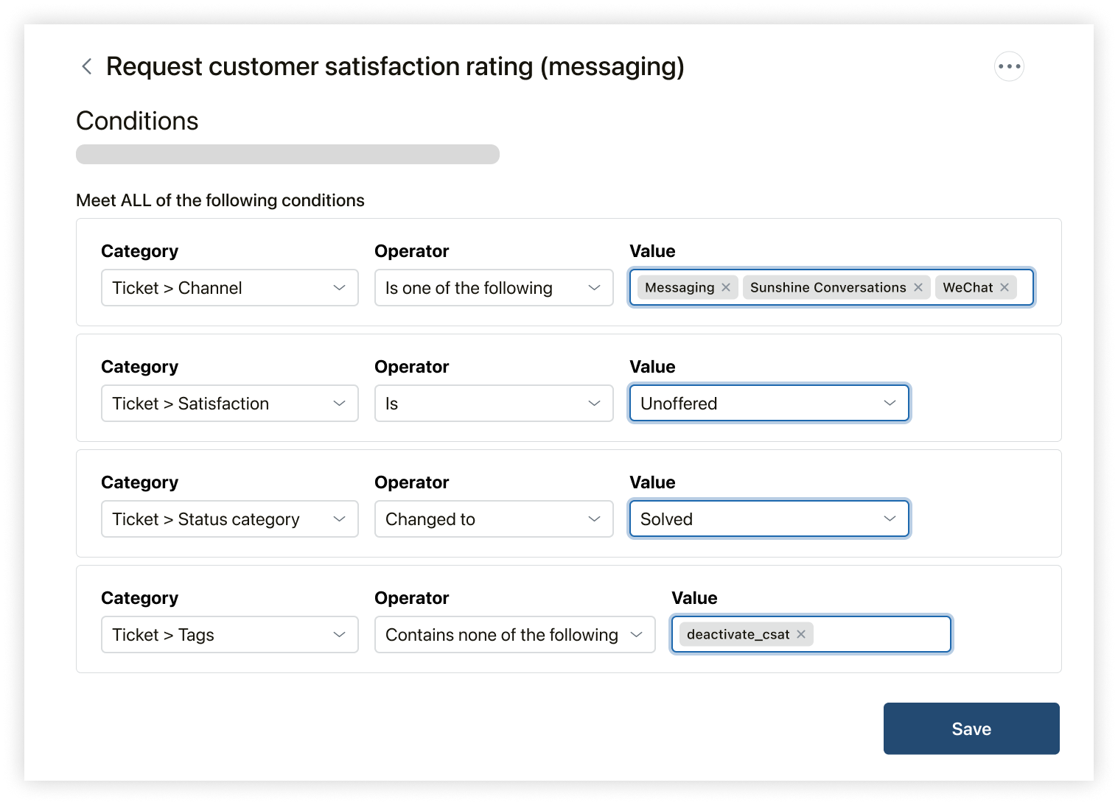Expand the Ticket > Satisfaction category dropdown

tap(229, 404)
